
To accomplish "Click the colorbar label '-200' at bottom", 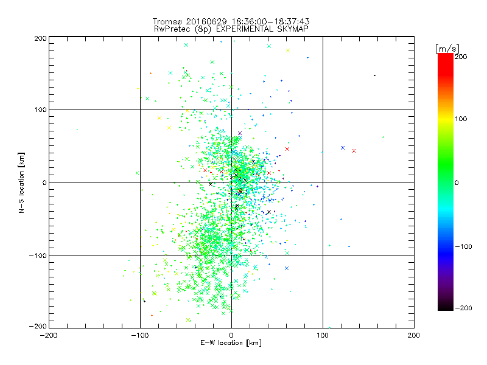I will tap(463, 308).
